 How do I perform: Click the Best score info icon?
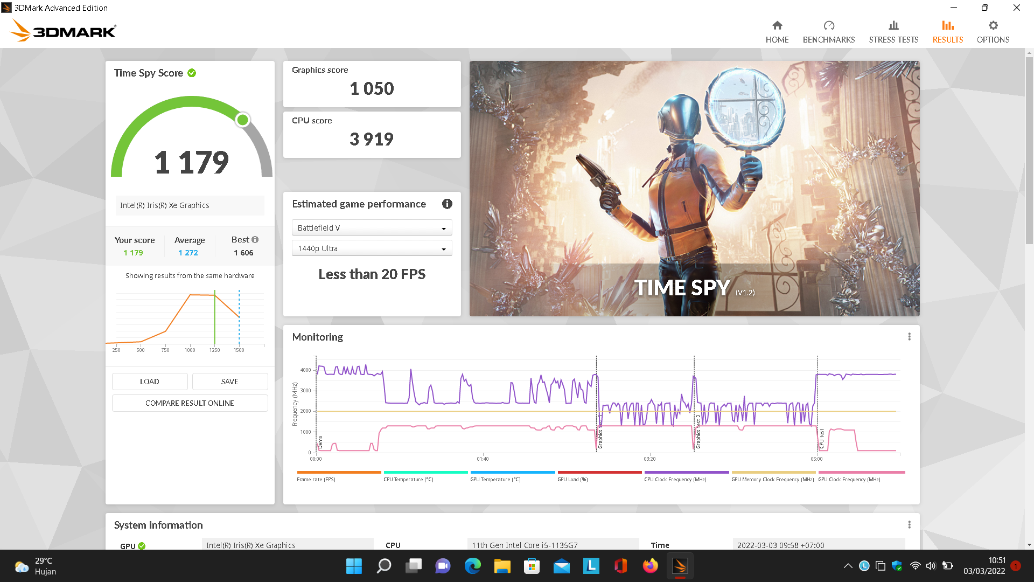pos(255,239)
